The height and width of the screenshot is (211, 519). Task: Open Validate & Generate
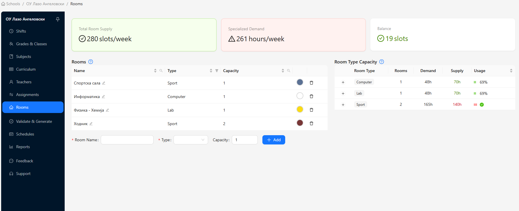(x=33, y=121)
